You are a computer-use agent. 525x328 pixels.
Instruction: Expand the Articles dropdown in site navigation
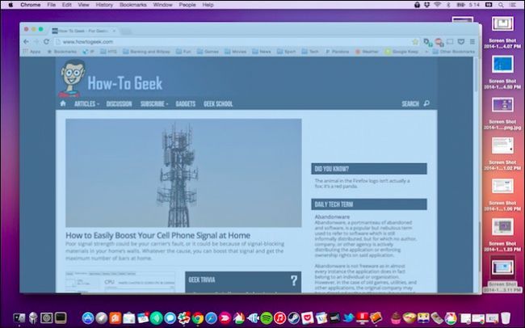point(86,103)
